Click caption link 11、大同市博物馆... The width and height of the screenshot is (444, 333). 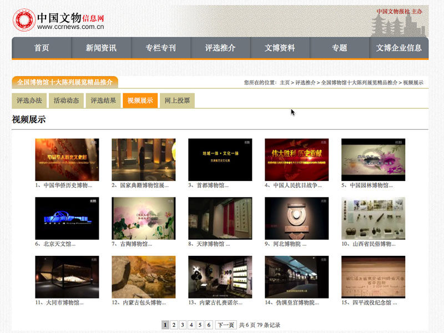59,302
